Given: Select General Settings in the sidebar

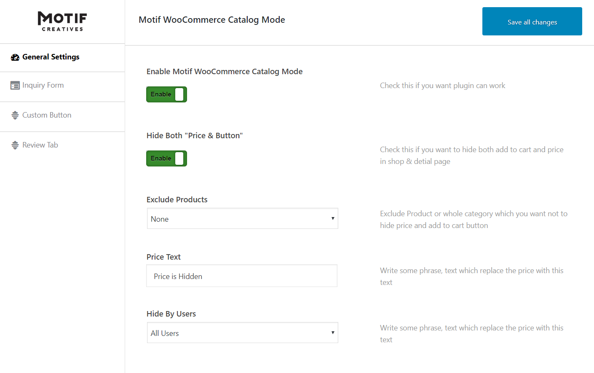Looking at the screenshot, I should [51, 57].
